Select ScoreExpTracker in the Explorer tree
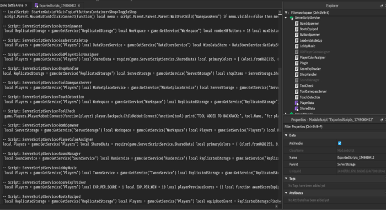This screenshot has width=386, height=210. 310,69
